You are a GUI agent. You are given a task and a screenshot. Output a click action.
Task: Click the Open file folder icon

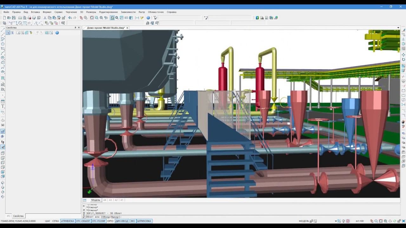[x=9, y=18]
